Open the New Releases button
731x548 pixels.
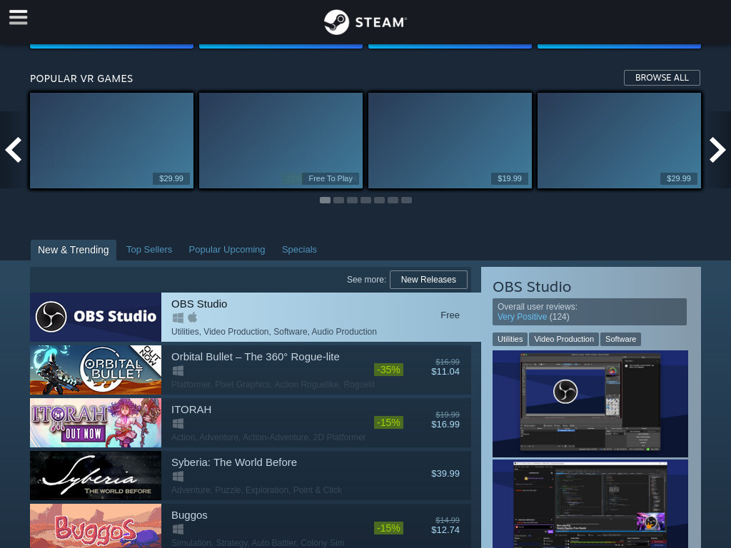pyautogui.click(x=428, y=280)
